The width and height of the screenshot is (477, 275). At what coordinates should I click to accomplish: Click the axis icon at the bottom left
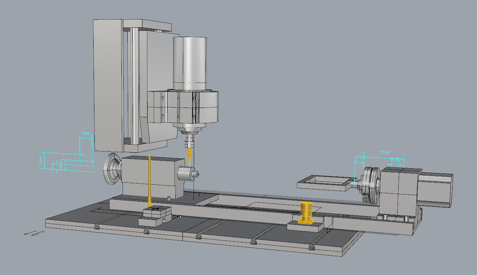click(x=34, y=233)
